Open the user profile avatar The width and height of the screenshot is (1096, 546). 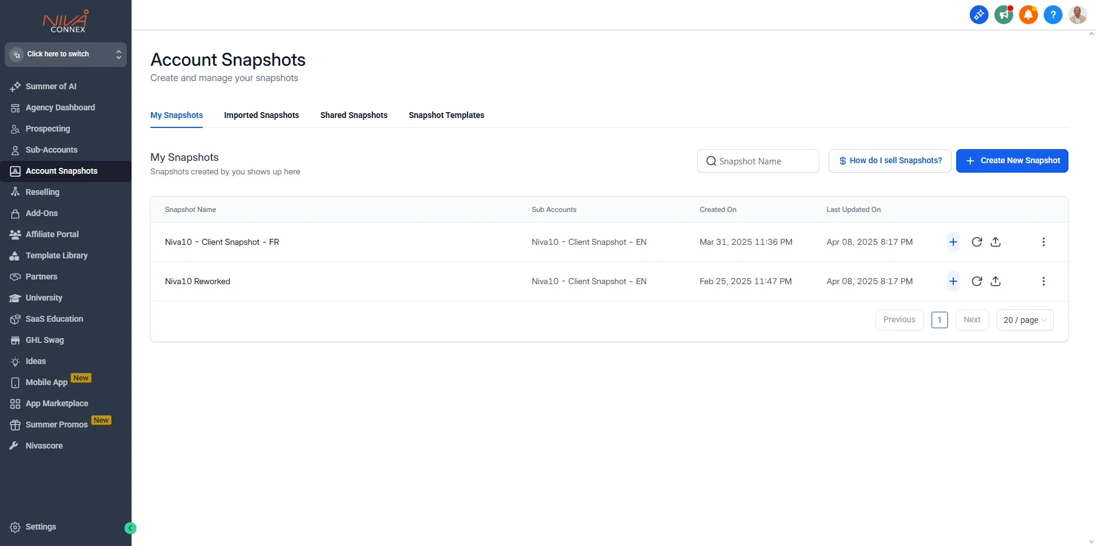(x=1078, y=15)
